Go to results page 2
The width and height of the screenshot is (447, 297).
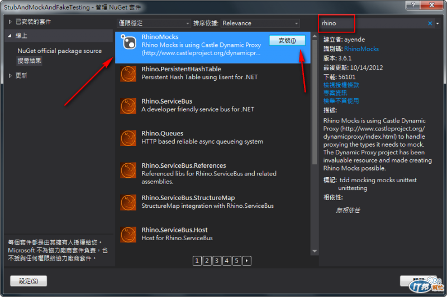207,261
